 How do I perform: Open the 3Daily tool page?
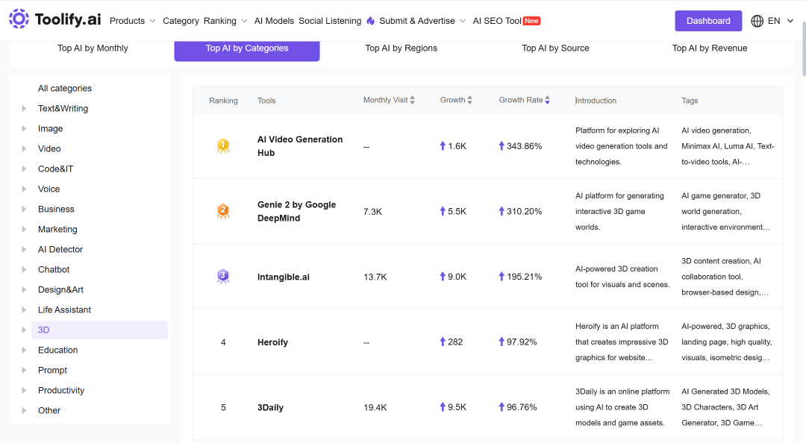pyautogui.click(x=270, y=407)
